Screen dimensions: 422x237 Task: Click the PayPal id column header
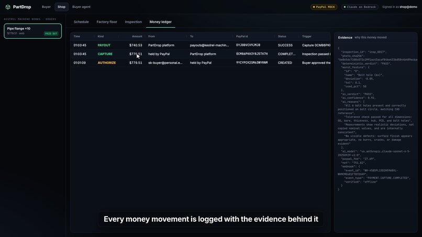point(242,36)
